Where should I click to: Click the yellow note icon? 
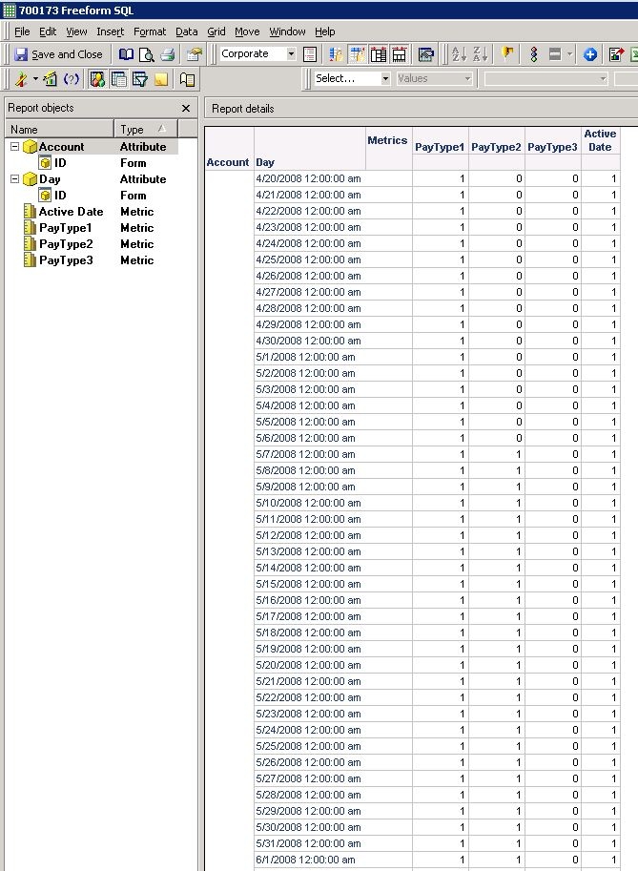[x=161, y=79]
